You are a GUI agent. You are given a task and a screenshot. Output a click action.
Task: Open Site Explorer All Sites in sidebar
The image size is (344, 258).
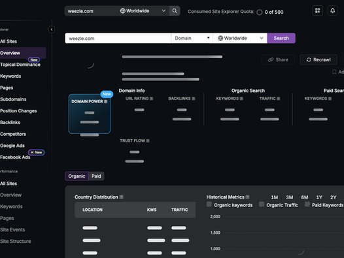coord(9,41)
